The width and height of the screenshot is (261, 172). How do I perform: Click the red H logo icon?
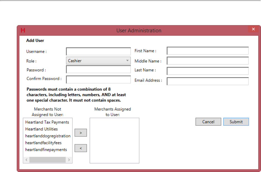coord(23,30)
